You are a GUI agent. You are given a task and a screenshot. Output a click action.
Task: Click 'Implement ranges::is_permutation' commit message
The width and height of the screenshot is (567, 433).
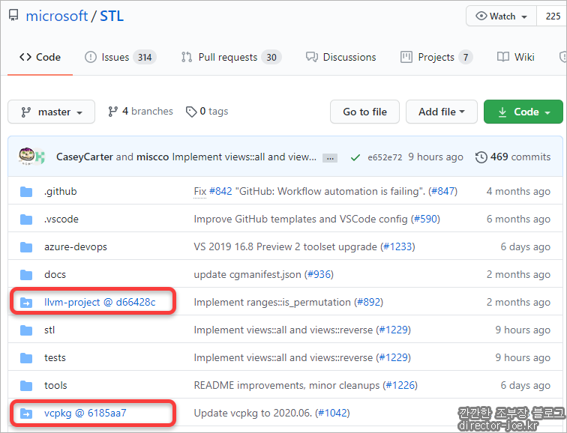coord(272,302)
